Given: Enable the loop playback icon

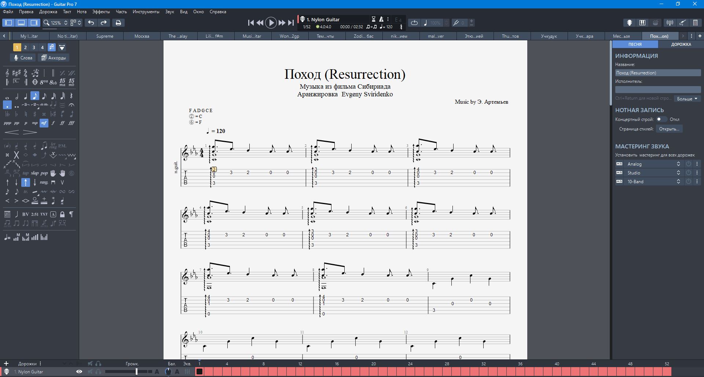Looking at the screenshot, I should pos(414,23).
